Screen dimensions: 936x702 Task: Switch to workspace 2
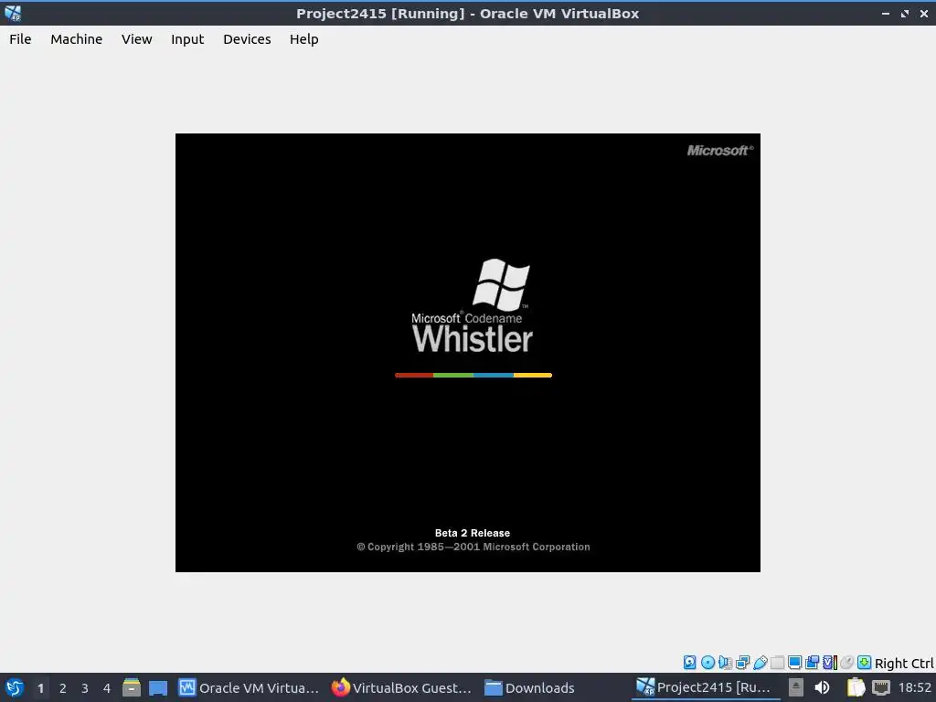point(63,688)
